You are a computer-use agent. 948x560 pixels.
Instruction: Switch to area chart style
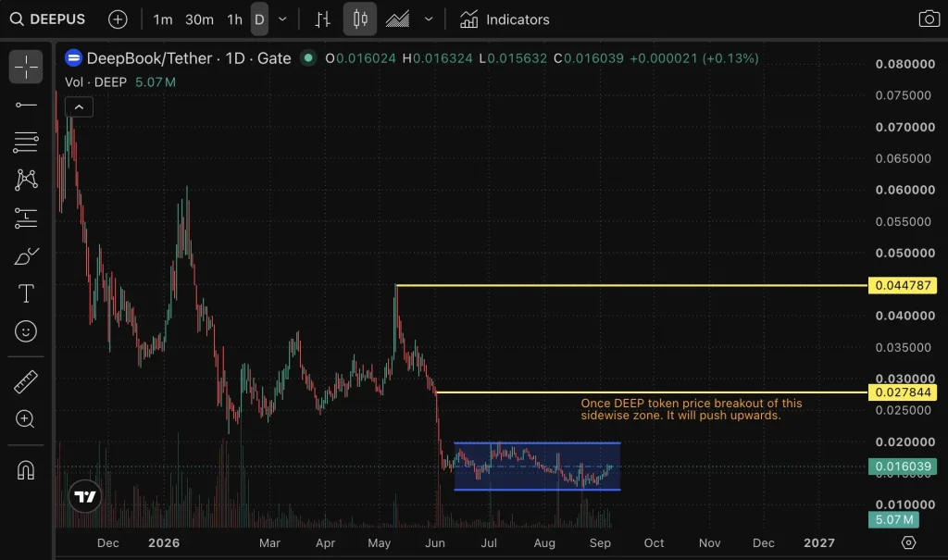coord(397,19)
